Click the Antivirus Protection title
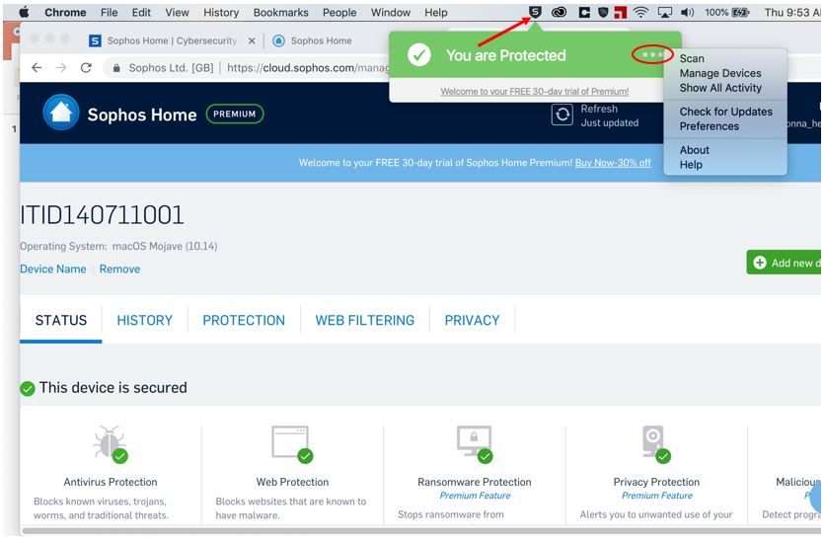The height and width of the screenshot is (541, 826). tap(111, 482)
